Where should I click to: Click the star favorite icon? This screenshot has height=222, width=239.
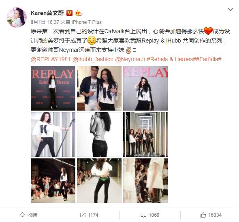22,215
